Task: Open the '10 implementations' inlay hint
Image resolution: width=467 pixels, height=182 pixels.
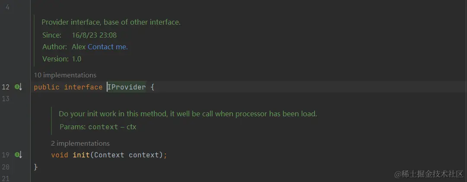Action: click(x=65, y=75)
